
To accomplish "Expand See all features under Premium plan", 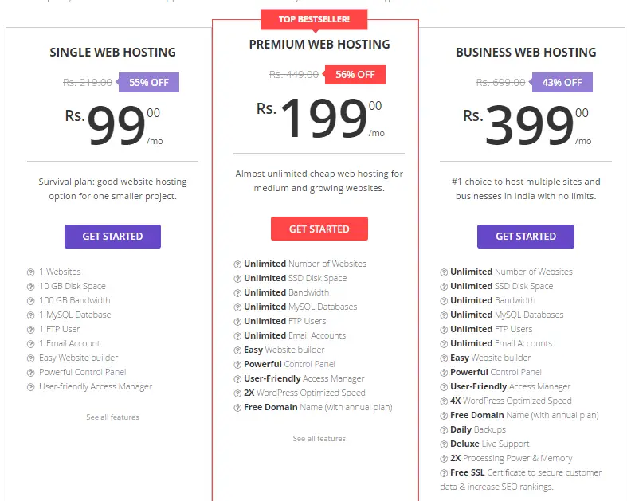I will point(319,439).
